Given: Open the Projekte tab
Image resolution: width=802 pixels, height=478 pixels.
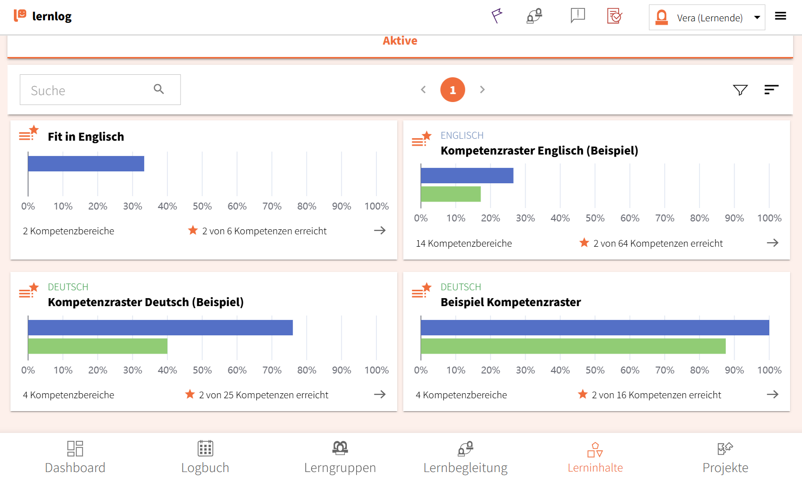Looking at the screenshot, I should coord(725,457).
